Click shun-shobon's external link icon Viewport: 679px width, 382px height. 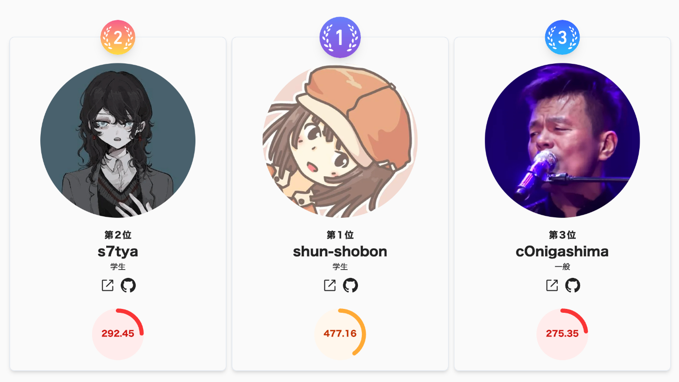pyautogui.click(x=330, y=286)
